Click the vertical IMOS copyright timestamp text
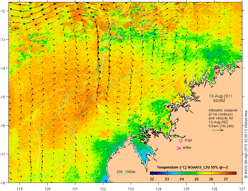 click(x=246, y=144)
